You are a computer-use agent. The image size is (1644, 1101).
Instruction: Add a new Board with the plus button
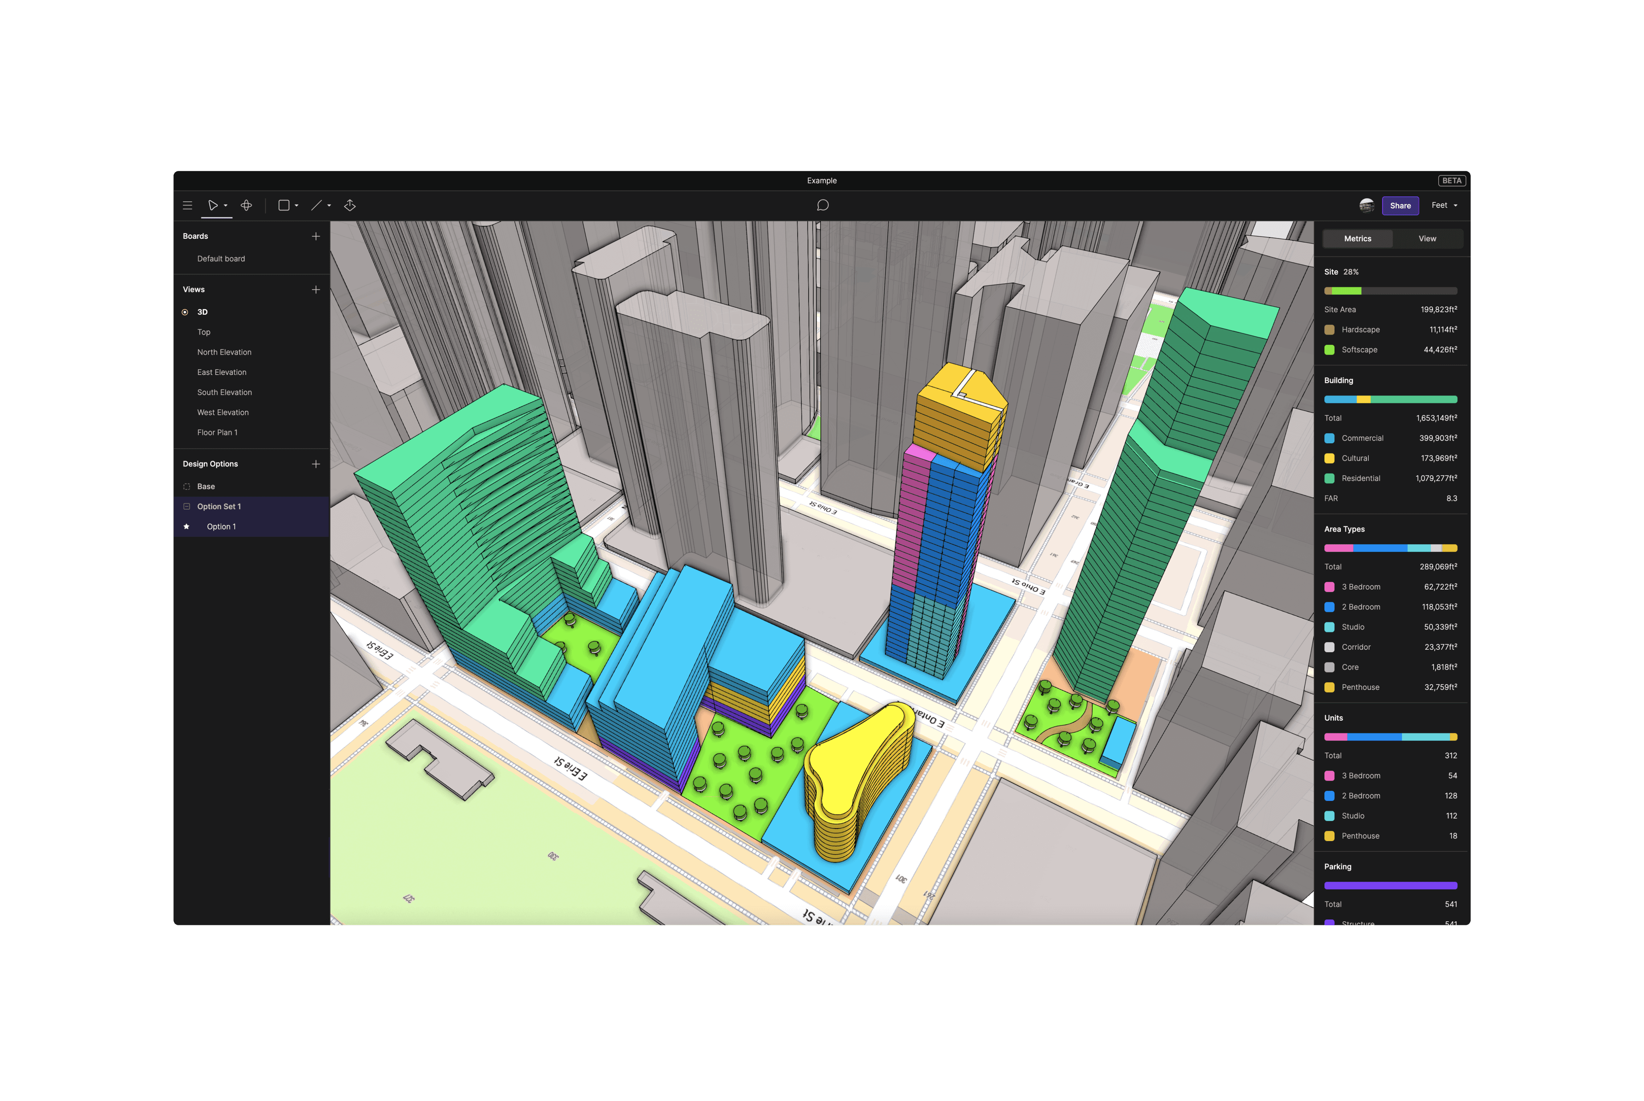(x=316, y=236)
